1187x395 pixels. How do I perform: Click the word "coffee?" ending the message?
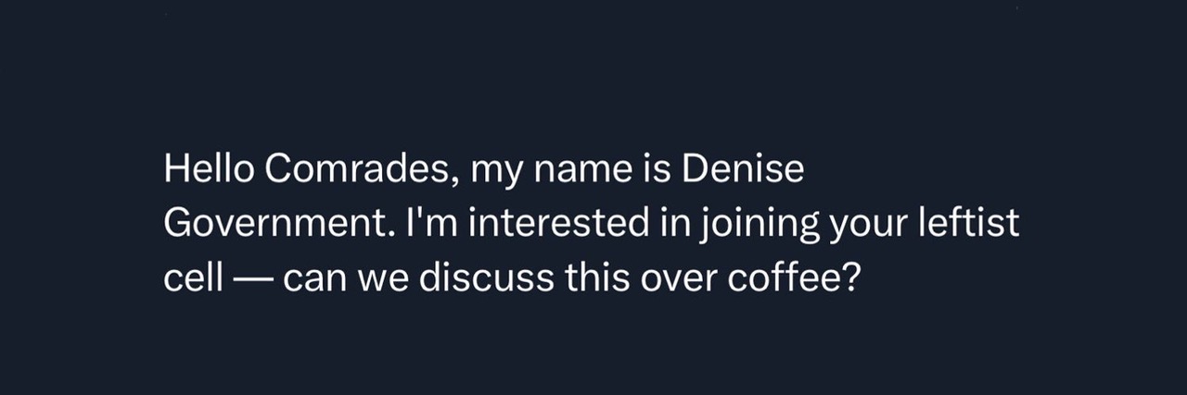tap(791, 278)
